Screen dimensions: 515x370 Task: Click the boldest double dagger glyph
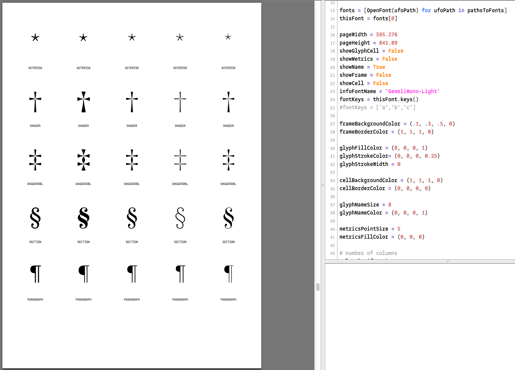coord(83,160)
